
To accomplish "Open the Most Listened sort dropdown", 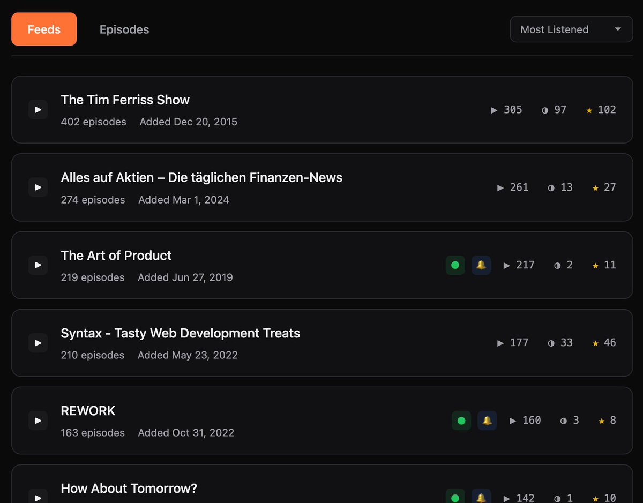I will click(x=572, y=29).
